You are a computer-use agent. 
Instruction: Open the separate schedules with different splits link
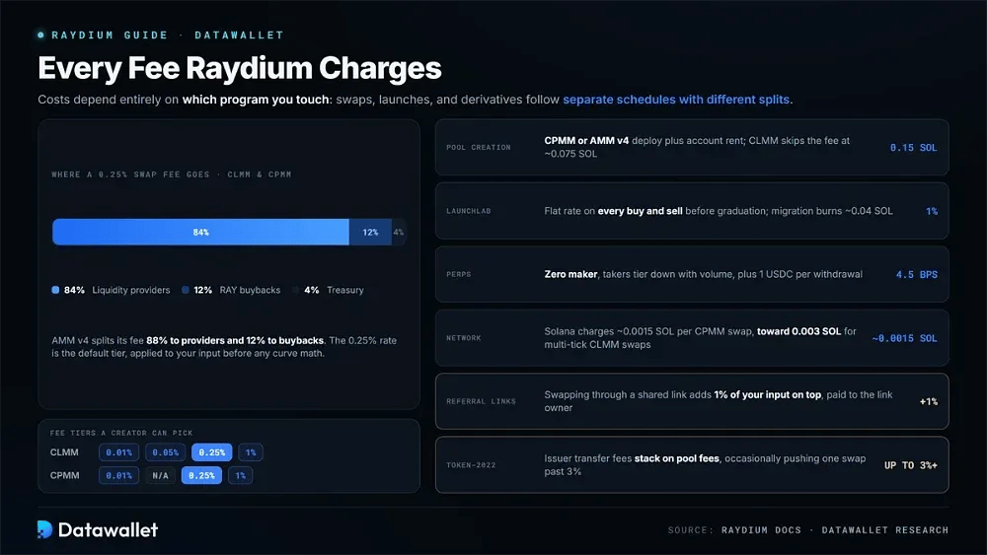(676, 100)
